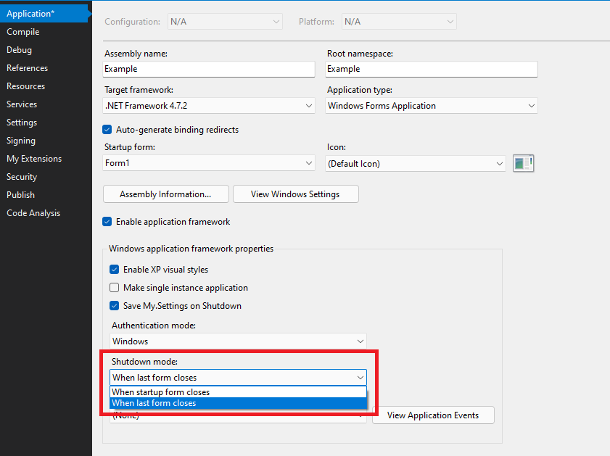This screenshot has height=456, width=610.
Task: Open the Publish tab
Action: click(44, 195)
